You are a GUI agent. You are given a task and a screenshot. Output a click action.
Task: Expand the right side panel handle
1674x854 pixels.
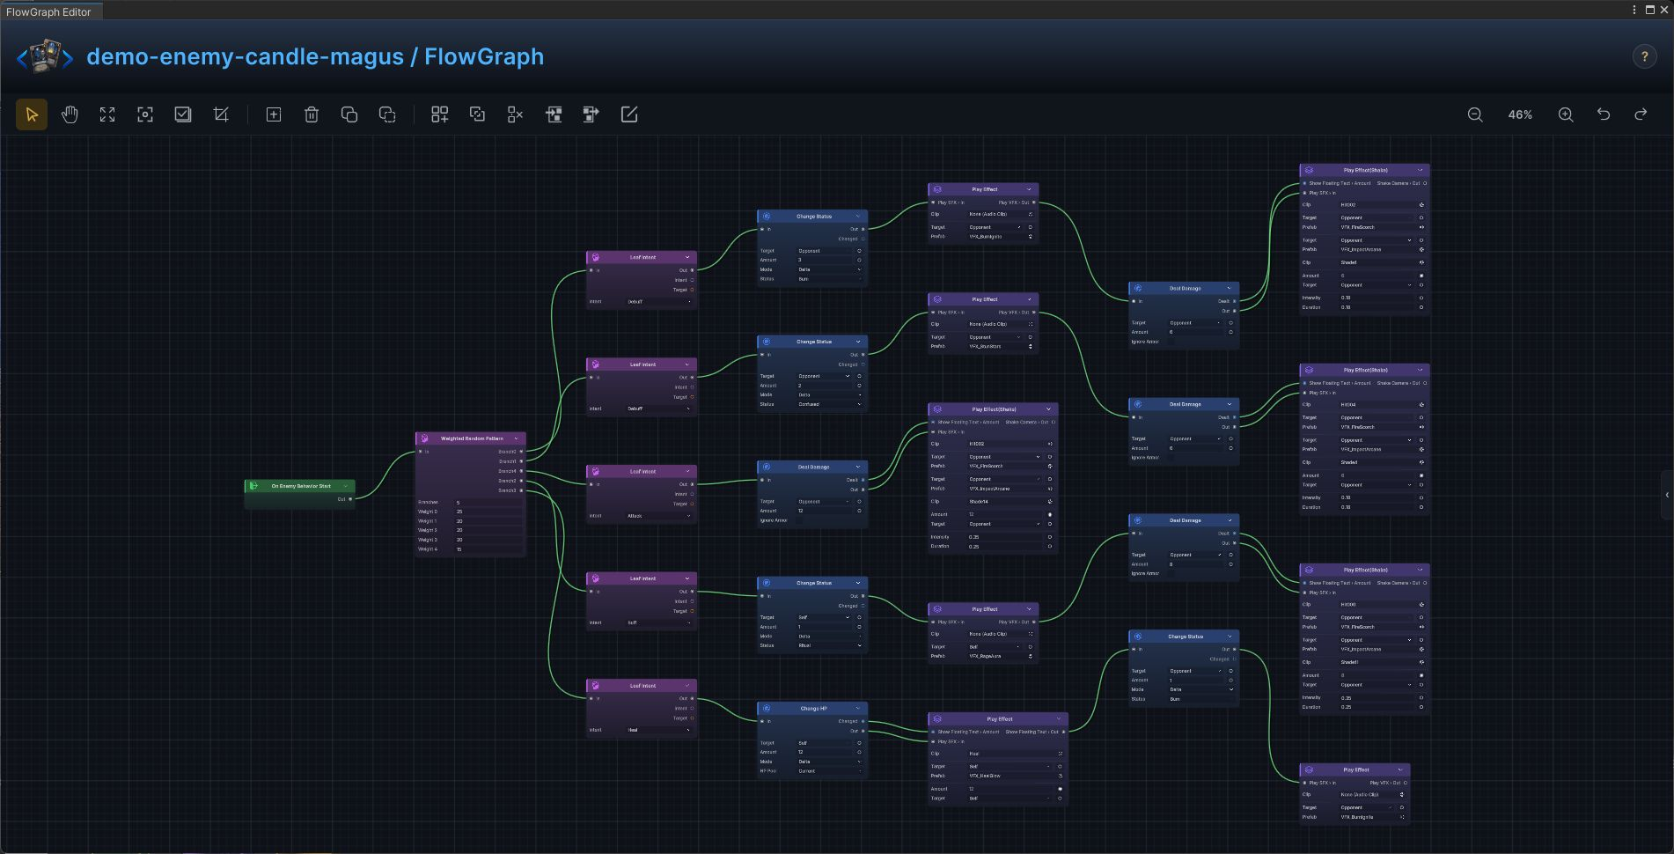[1667, 495]
